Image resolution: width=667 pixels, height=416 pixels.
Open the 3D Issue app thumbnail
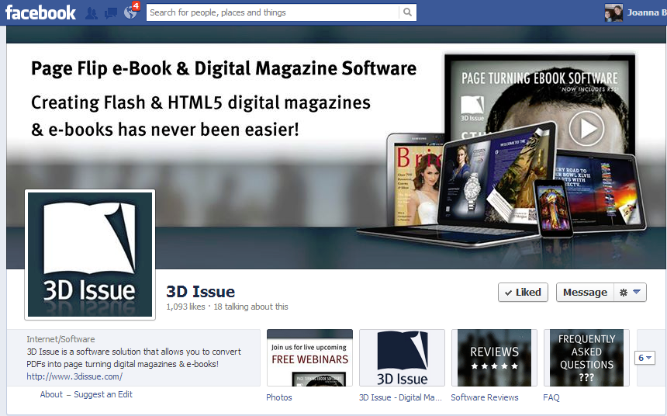pos(402,358)
